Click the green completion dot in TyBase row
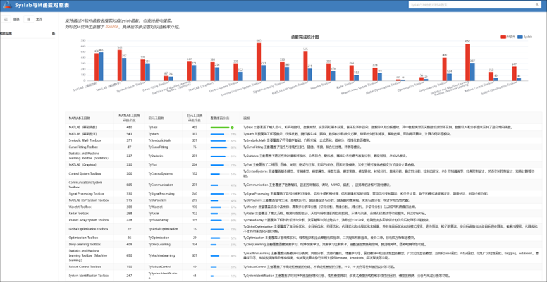The height and width of the screenshot is (282, 547). click(x=232, y=128)
